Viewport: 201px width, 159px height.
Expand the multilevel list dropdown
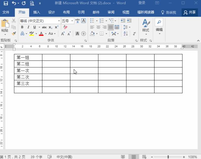point(116,21)
